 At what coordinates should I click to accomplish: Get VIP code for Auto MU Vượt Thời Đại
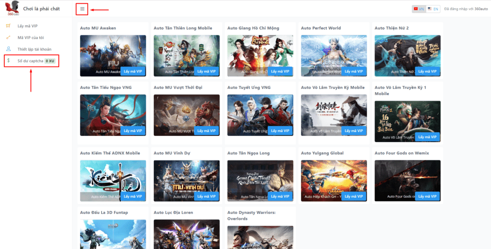click(207, 131)
